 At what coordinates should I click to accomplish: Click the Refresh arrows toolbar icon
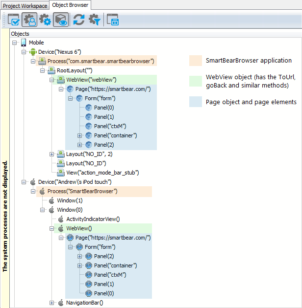[79, 20]
